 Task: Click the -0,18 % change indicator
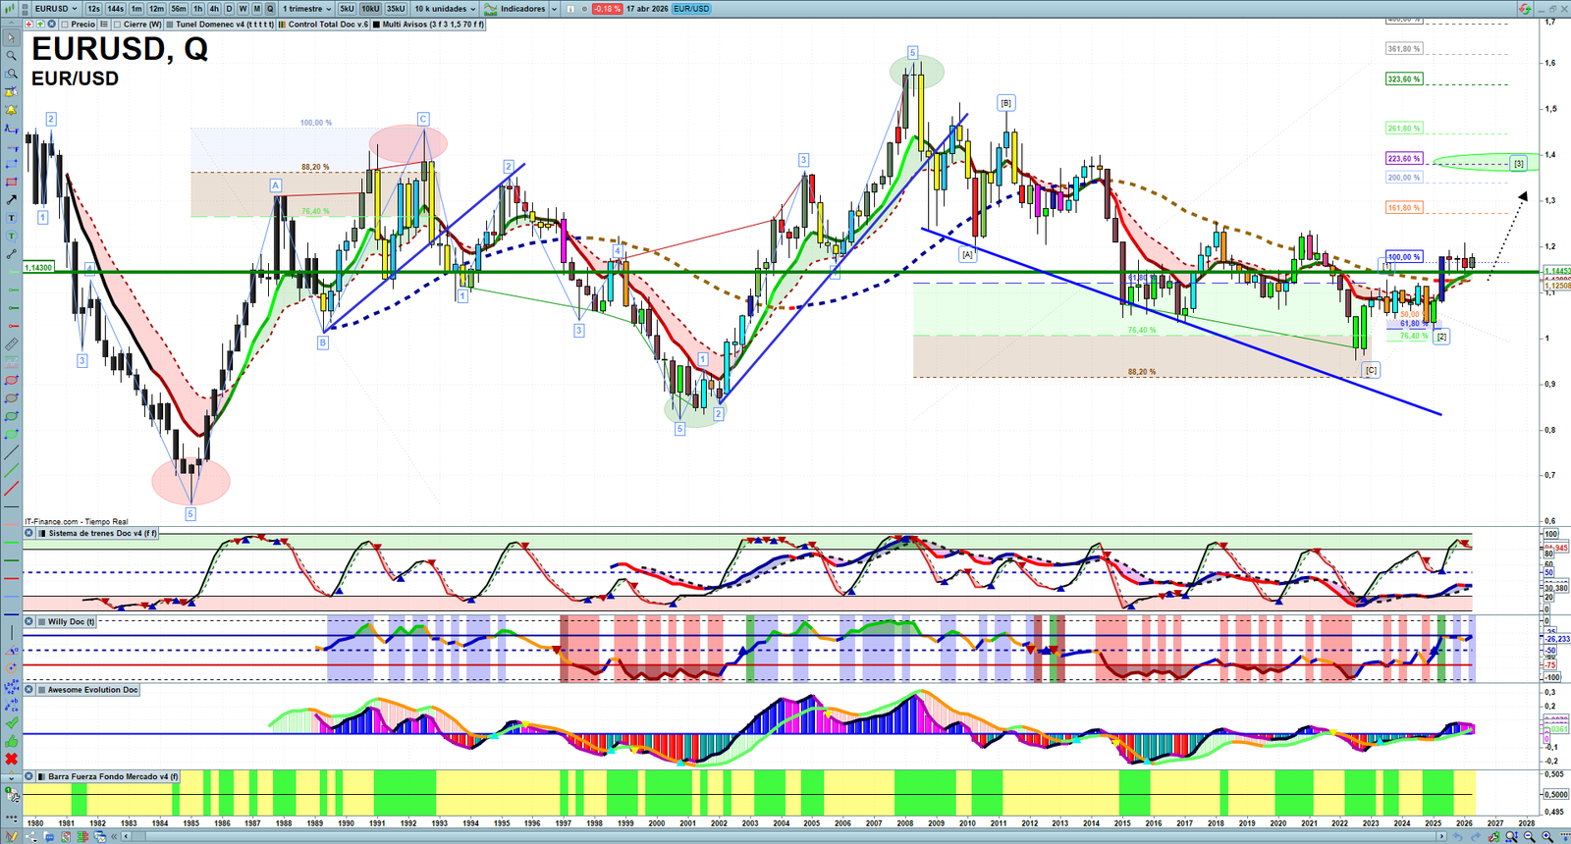point(607,9)
